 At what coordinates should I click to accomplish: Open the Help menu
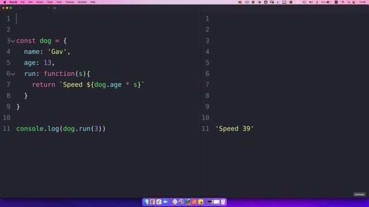(x=93, y=2)
